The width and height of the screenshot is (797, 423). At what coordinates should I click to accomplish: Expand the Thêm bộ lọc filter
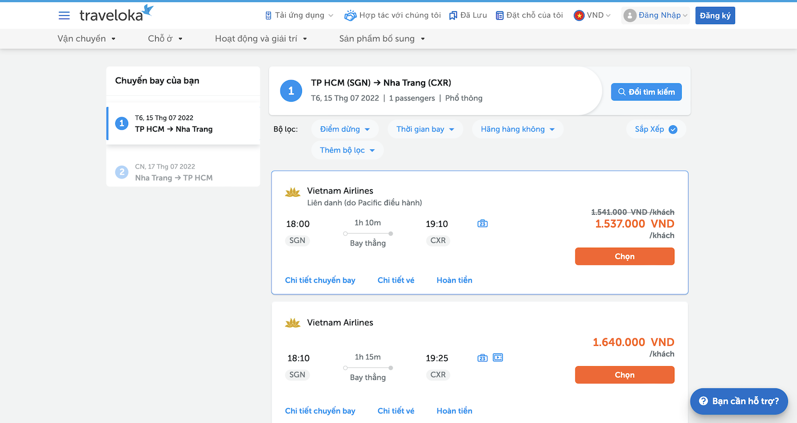pos(347,150)
